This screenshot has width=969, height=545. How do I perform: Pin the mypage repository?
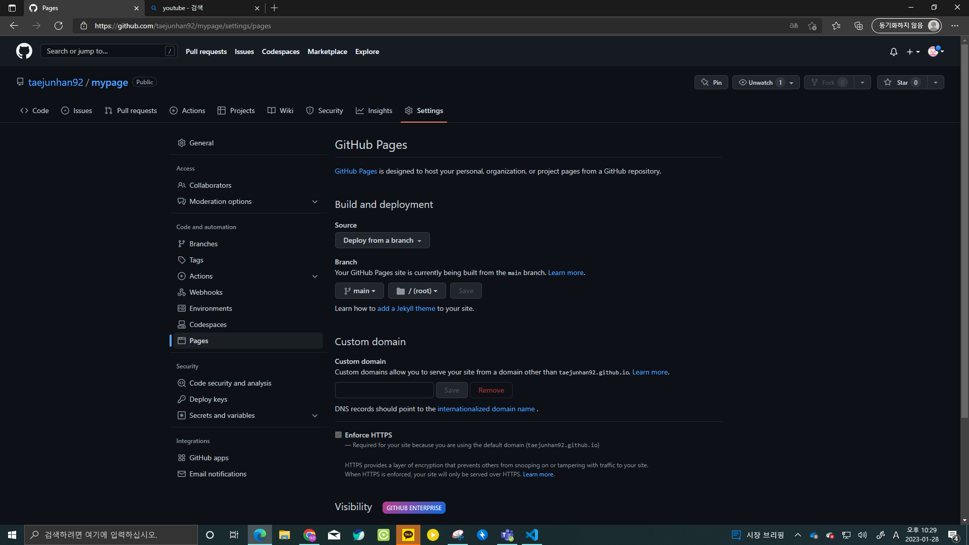pyautogui.click(x=711, y=82)
